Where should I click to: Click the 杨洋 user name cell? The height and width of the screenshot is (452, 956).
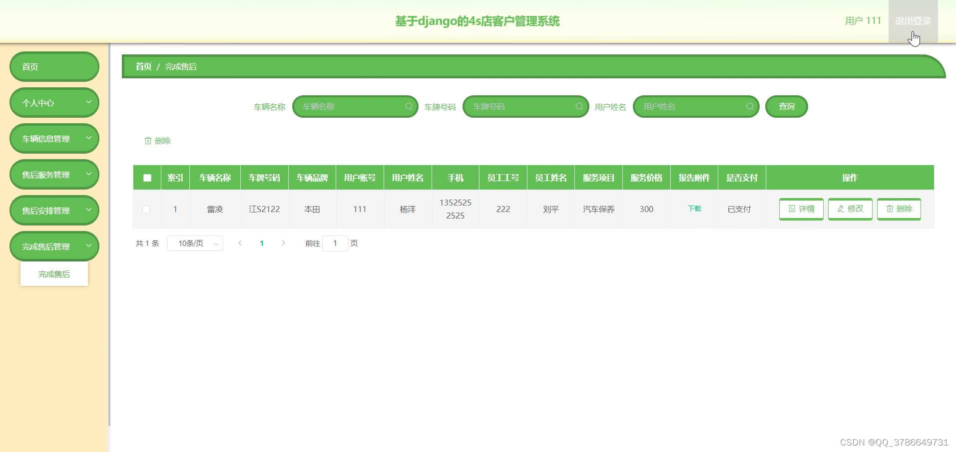point(408,209)
